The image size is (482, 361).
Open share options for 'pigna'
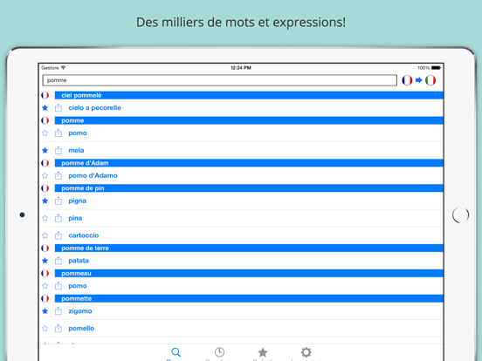[59, 201]
